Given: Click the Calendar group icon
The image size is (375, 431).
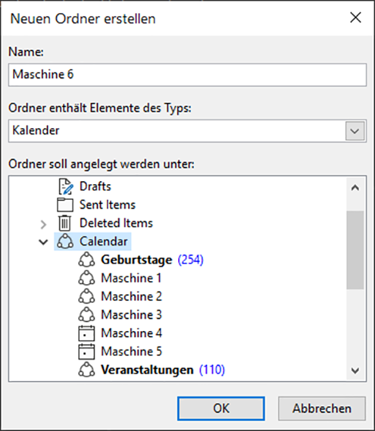Looking at the screenshot, I should pos(66,241).
